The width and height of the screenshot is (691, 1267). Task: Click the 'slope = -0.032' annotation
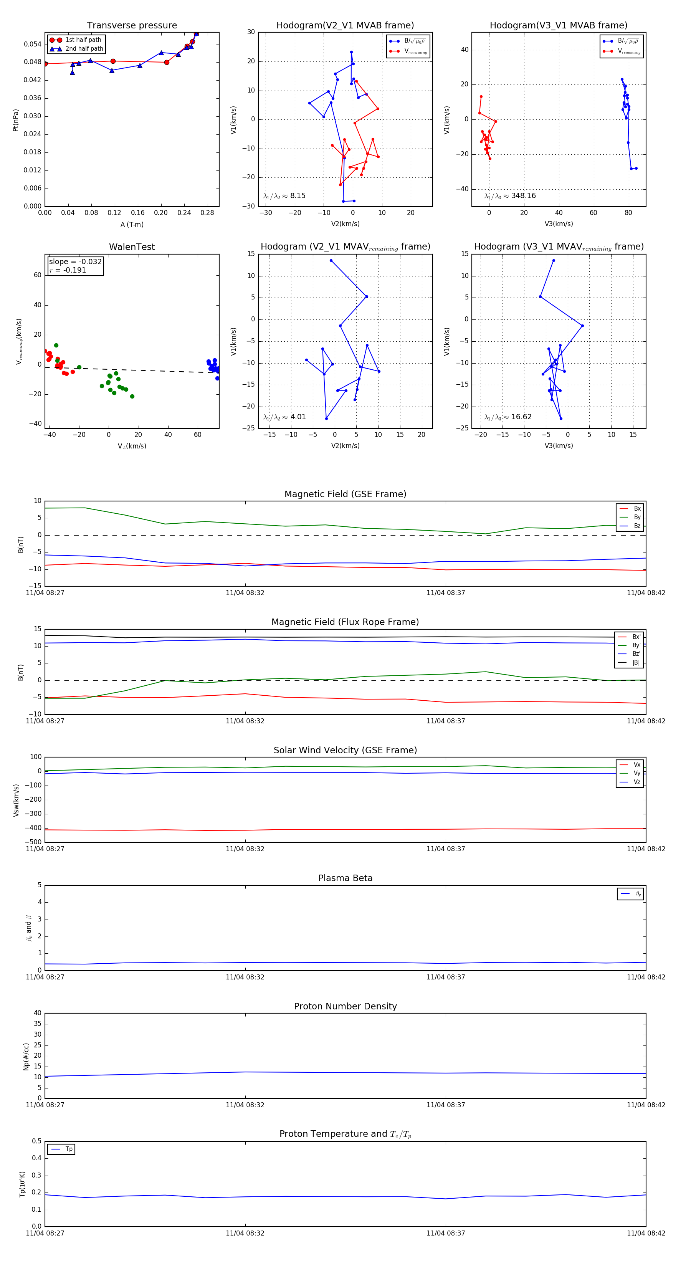[x=75, y=262]
